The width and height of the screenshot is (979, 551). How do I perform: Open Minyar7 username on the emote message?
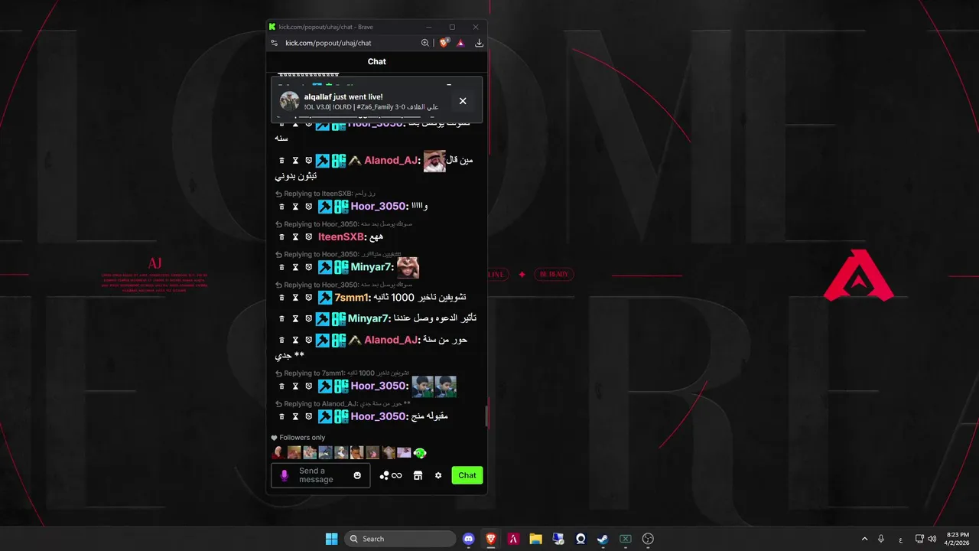click(x=372, y=267)
